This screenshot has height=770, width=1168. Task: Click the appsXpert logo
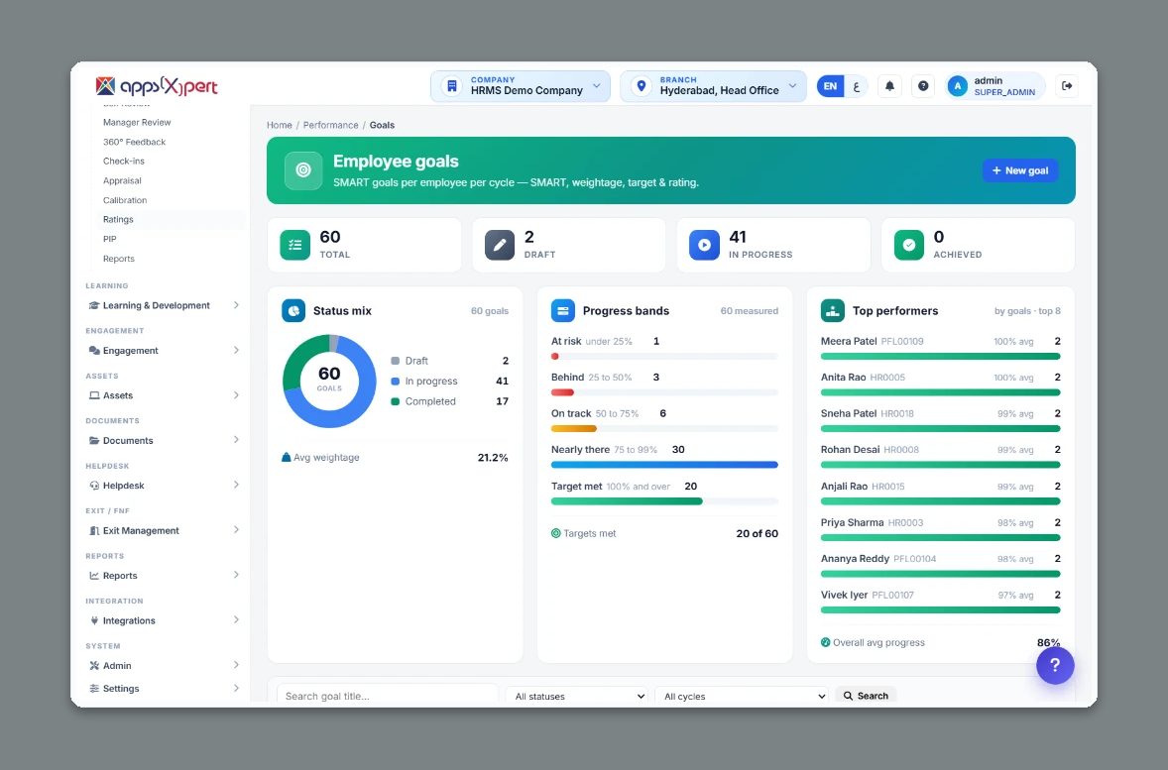pos(157,86)
